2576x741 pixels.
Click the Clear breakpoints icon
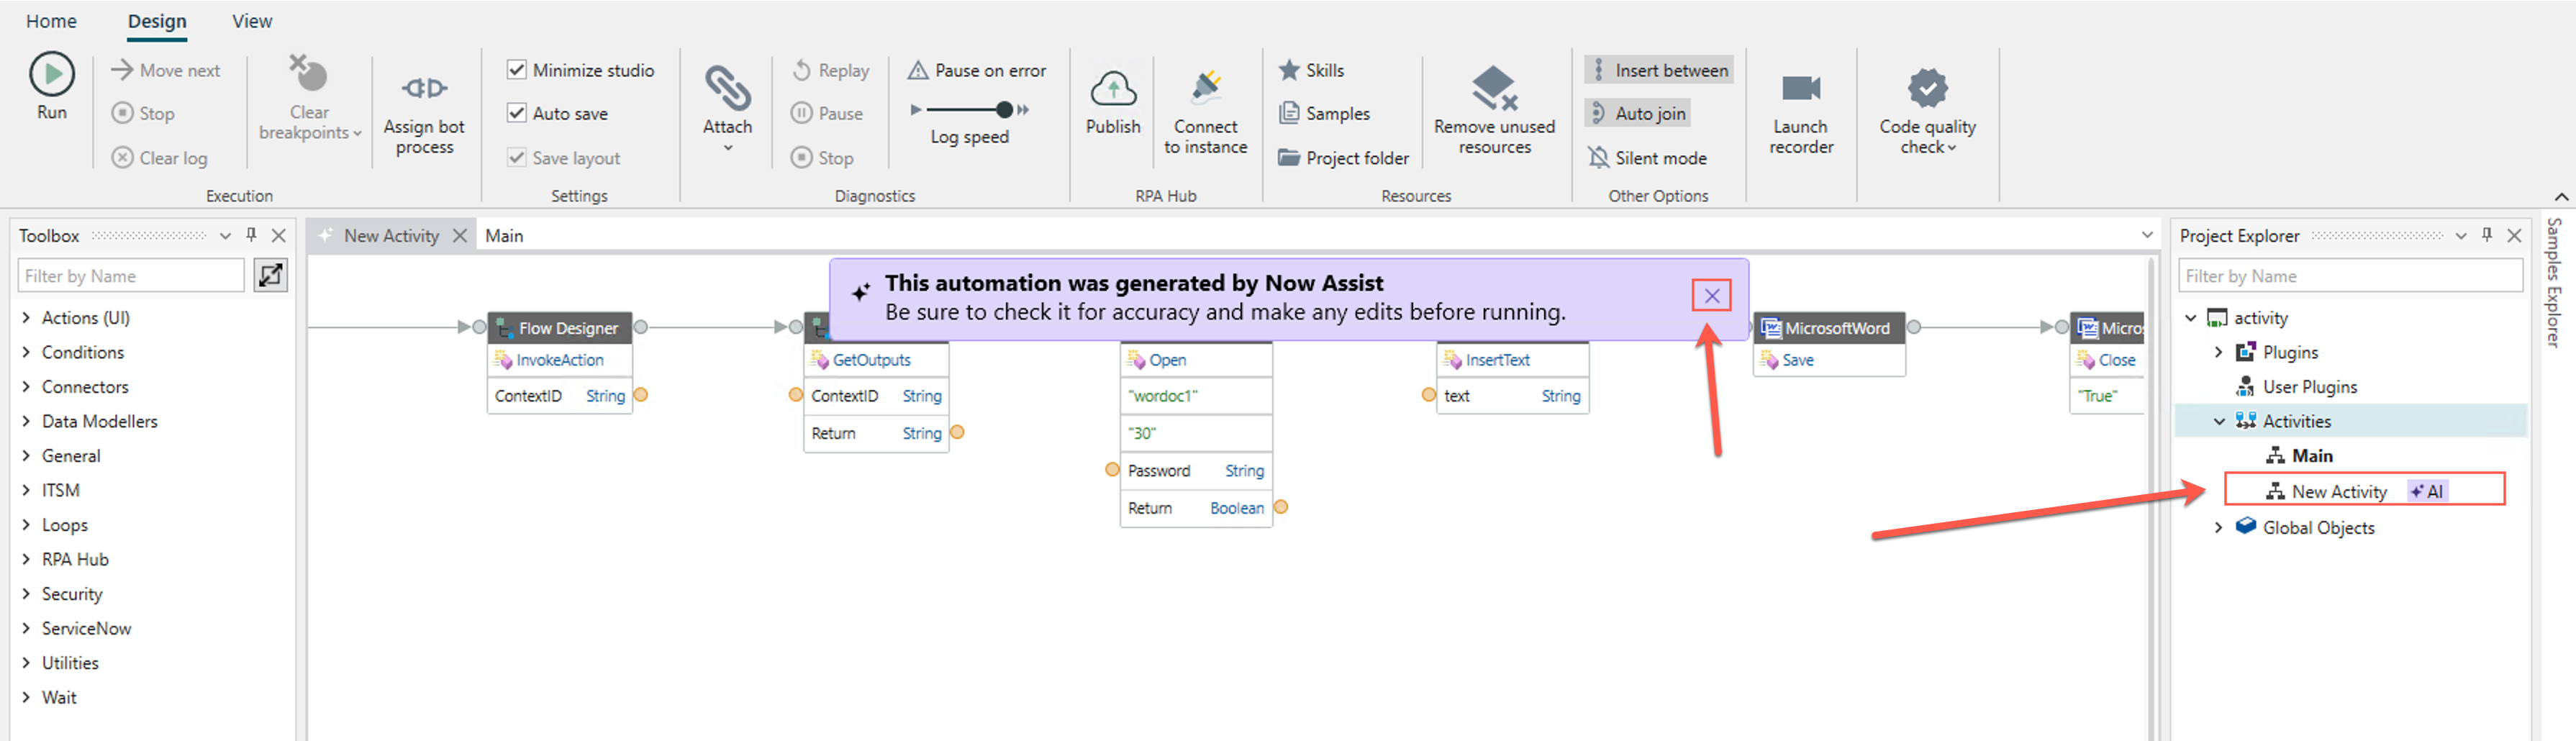[308, 73]
